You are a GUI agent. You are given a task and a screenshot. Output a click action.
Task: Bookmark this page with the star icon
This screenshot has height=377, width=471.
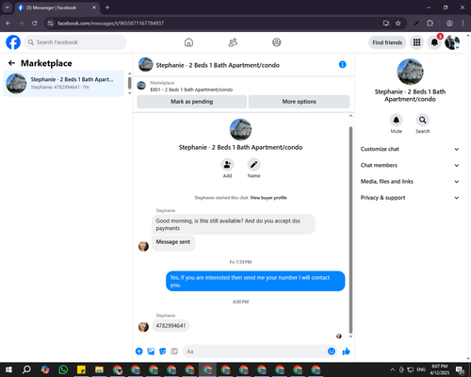click(398, 24)
